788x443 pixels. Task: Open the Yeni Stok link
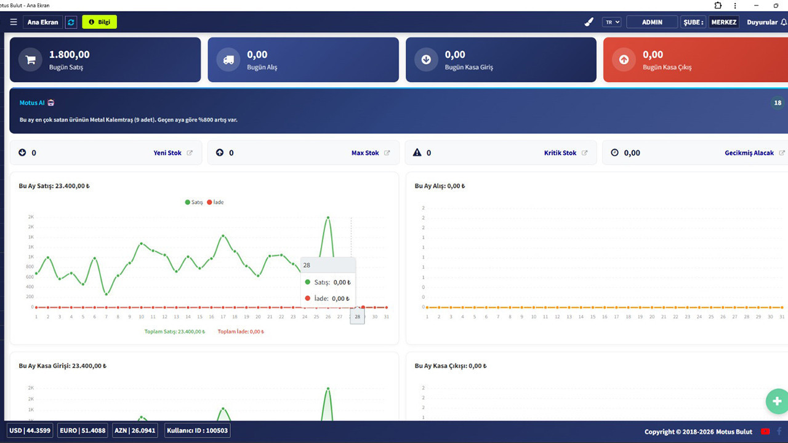pyautogui.click(x=167, y=153)
